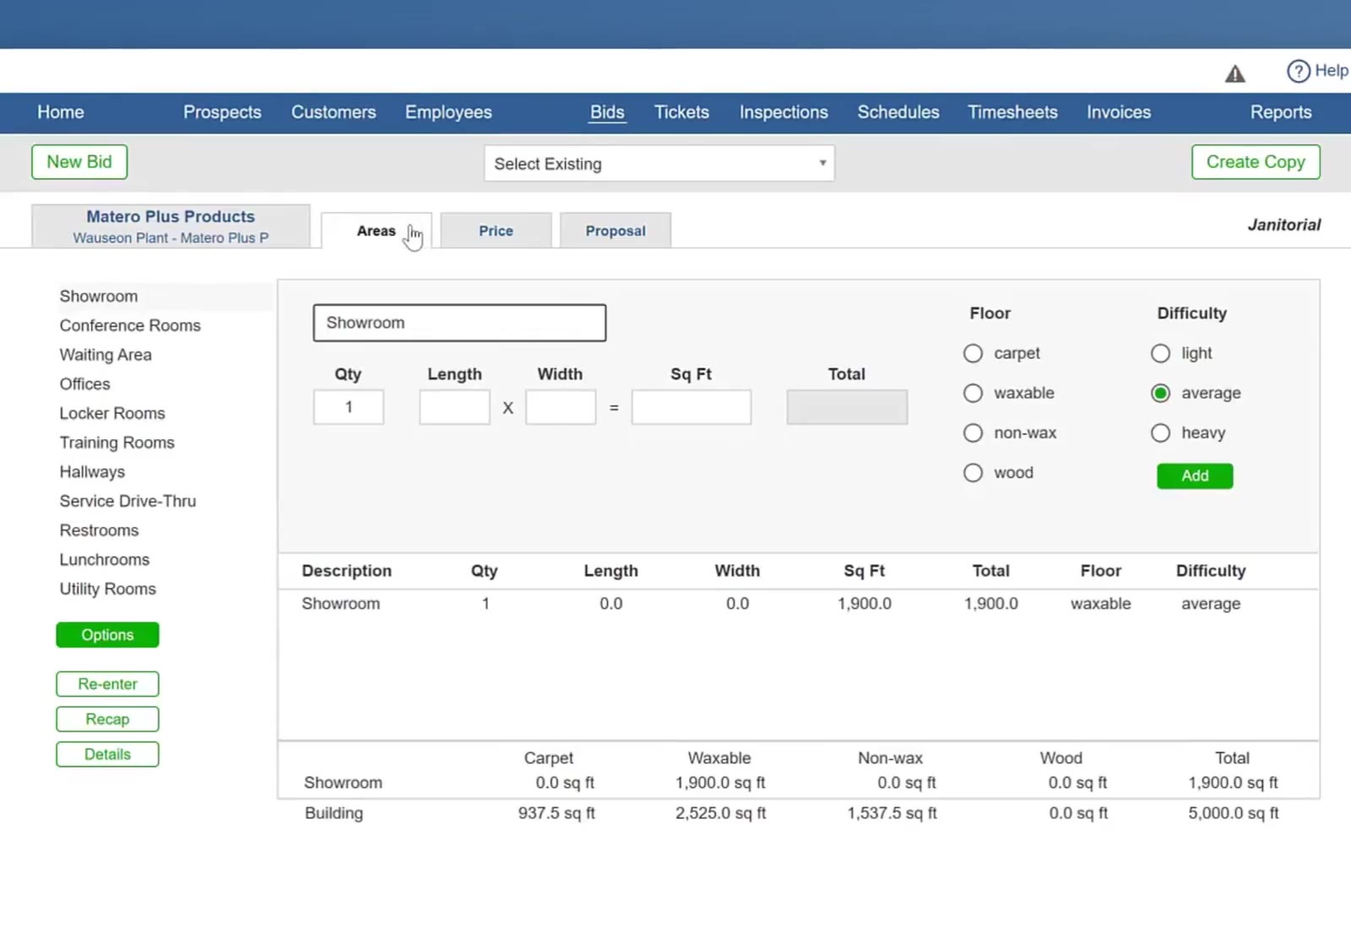Click the Qty input field

pyautogui.click(x=348, y=407)
